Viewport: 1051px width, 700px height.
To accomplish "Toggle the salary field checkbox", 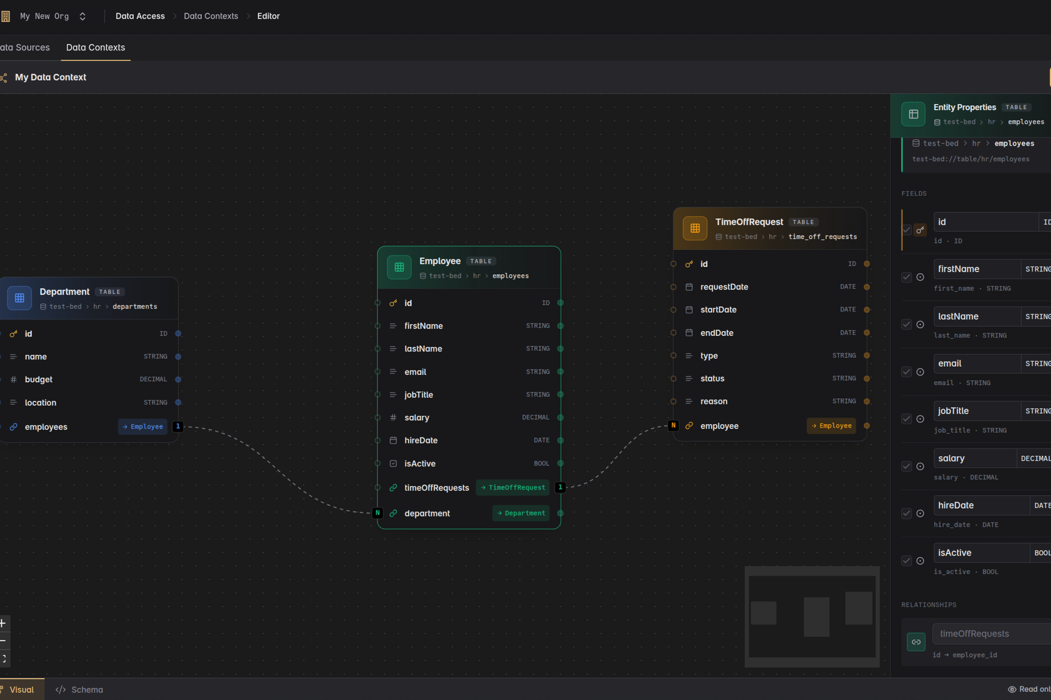I will (x=907, y=466).
